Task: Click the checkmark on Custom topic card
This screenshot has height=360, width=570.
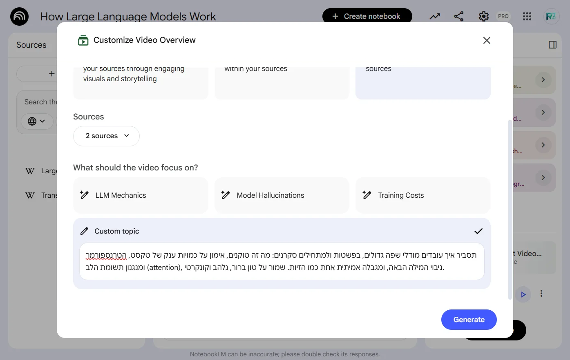Action: tap(478, 231)
